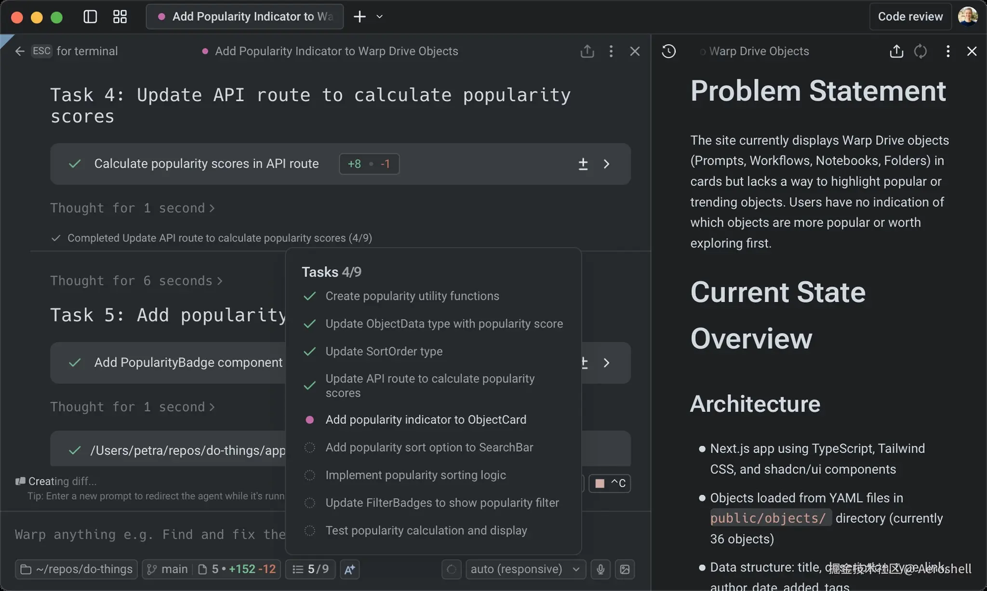Share the Warp Drive Objects document
Image resolution: width=987 pixels, height=591 pixels.
896,51
